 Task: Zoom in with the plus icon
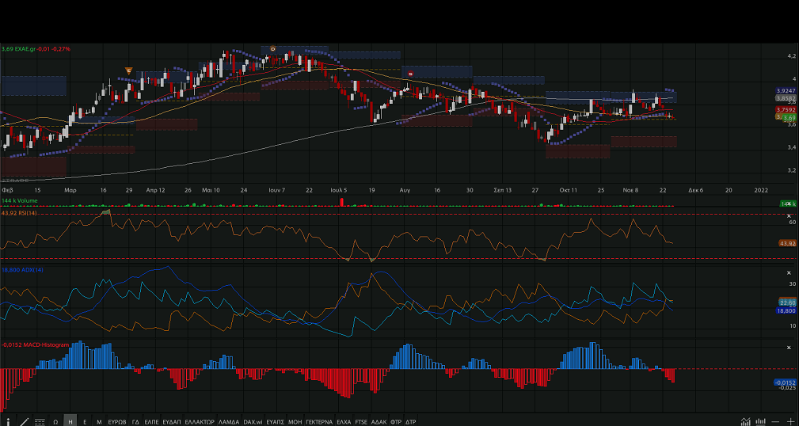tap(790, 422)
